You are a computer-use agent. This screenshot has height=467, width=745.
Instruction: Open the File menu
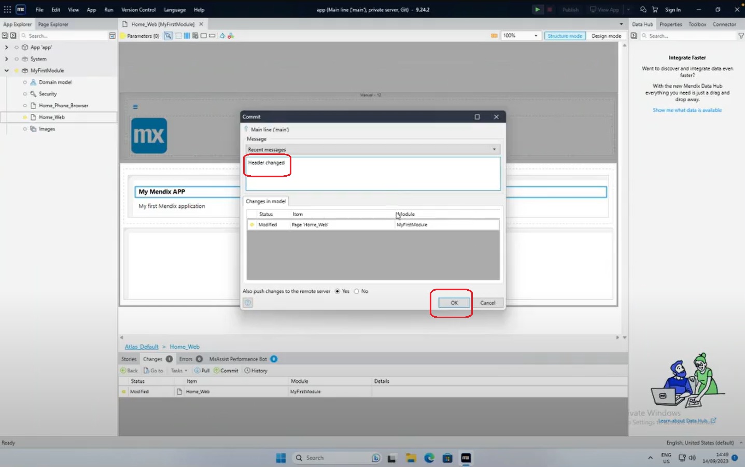tap(39, 9)
